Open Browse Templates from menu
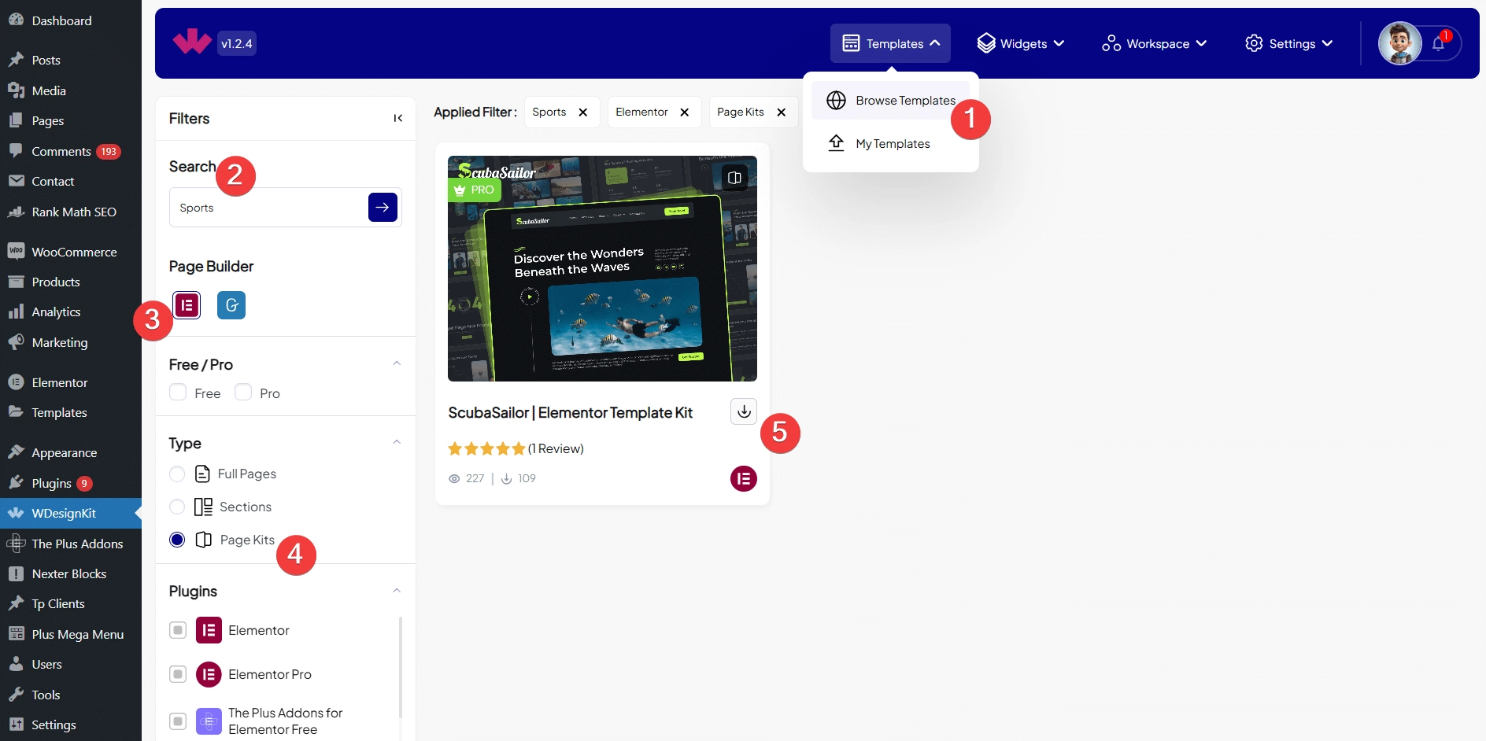 [905, 101]
